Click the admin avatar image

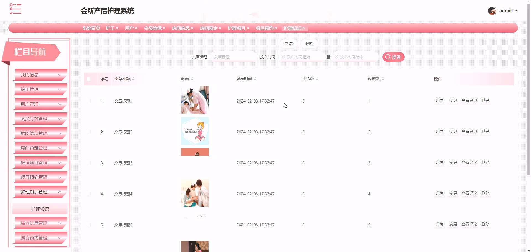point(492,11)
